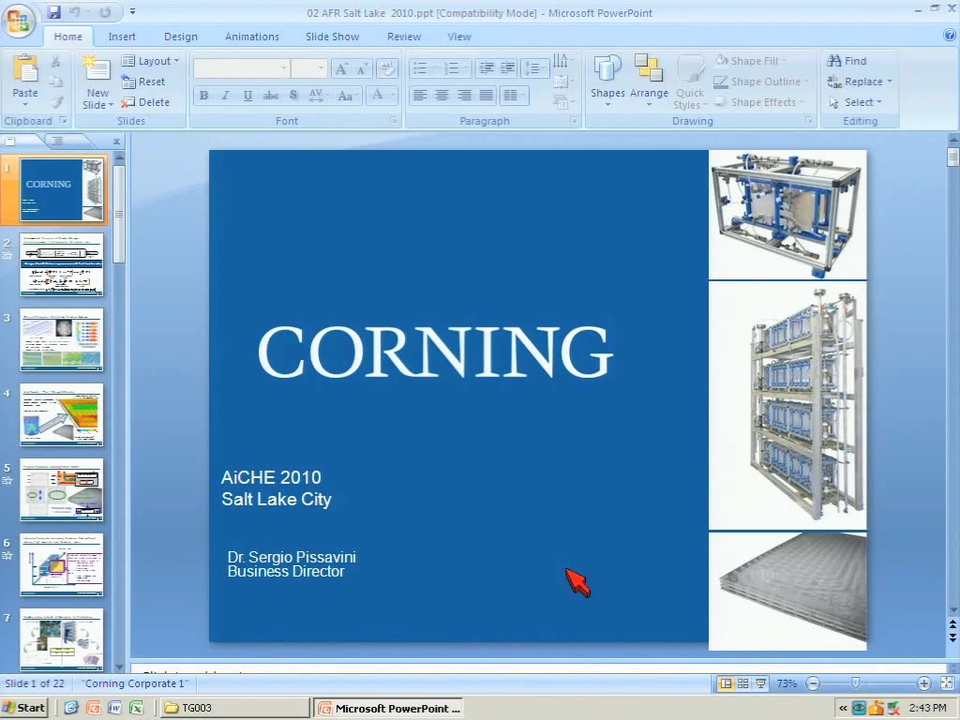The image size is (960, 720).
Task: Open the font size combo box
Action: tap(308, 67)
